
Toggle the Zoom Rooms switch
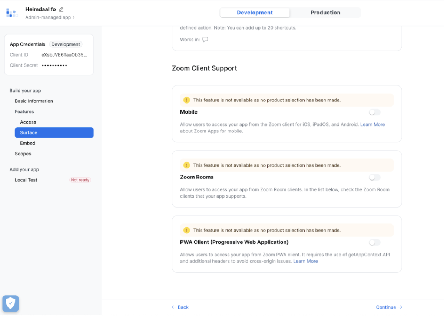click(x=374, y=177)
